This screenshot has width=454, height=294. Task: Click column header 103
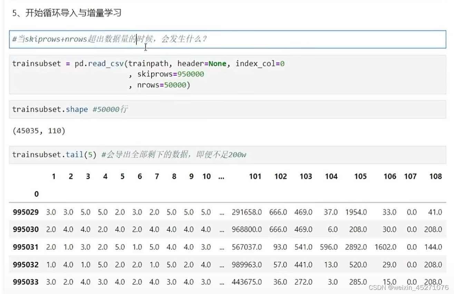pos(306,176)
